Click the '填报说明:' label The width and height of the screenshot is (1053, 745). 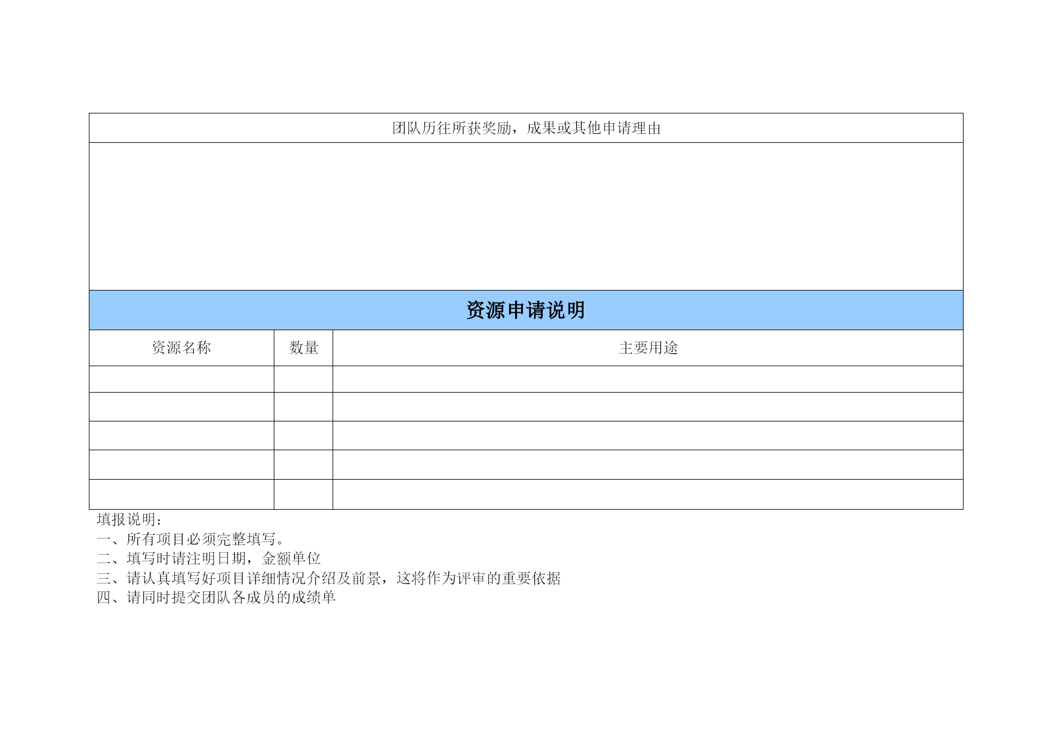click(129, 520)
